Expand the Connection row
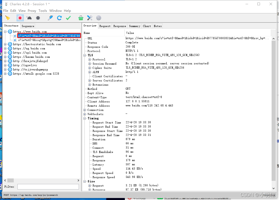This screenshot has width=279, height=200. 85,110
